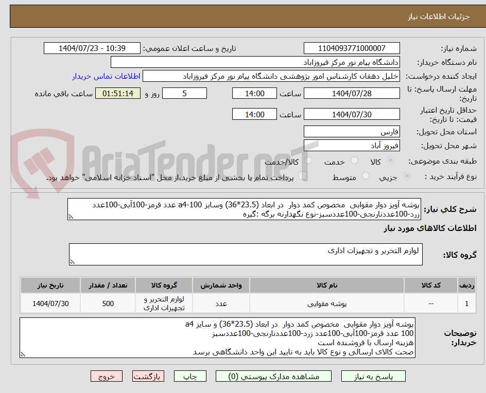Screen dimensions: 486x393
Task: Click the price validity time 14:00 field
Action: [254, 114]
